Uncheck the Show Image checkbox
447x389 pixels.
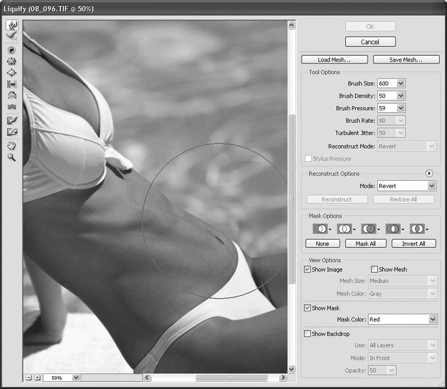coord(307,270)
